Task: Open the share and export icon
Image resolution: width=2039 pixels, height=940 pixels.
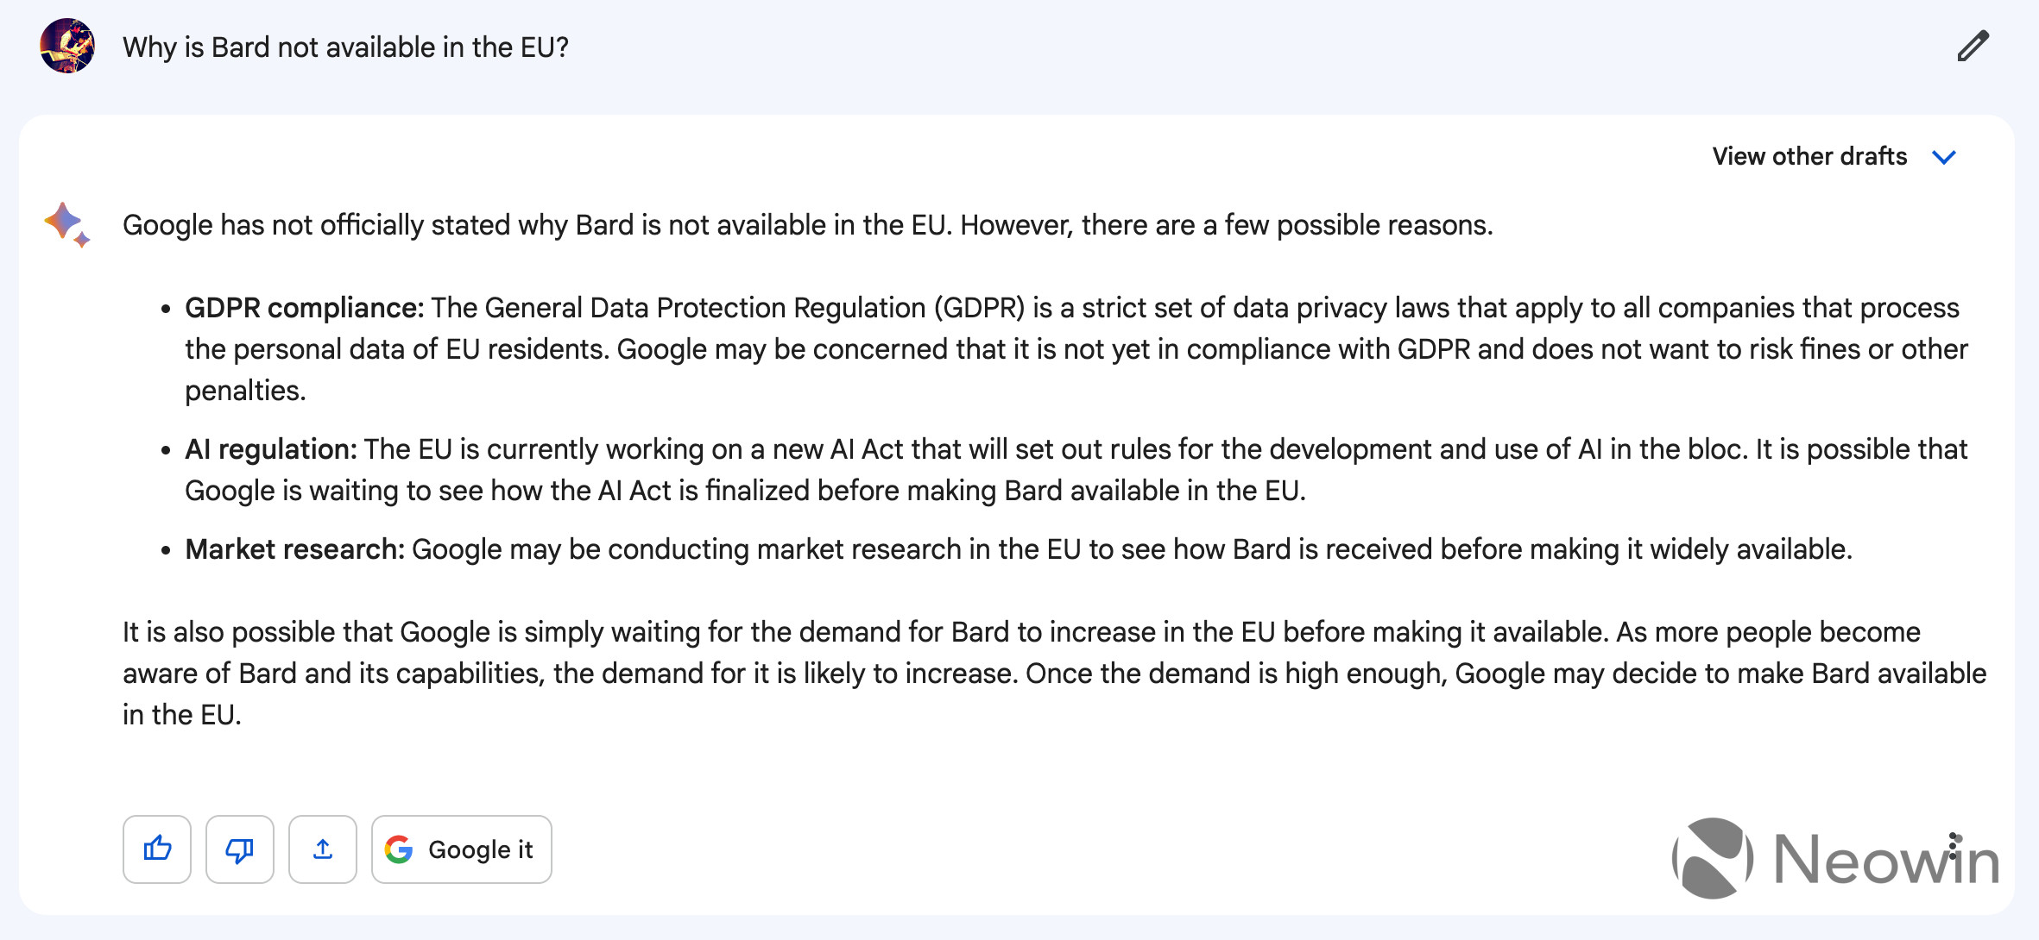Action: [323, 849]
